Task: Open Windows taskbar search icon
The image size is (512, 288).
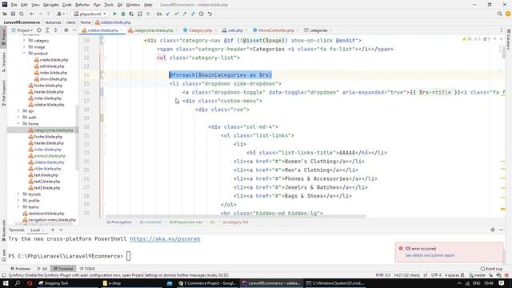Action: point(18,283)
